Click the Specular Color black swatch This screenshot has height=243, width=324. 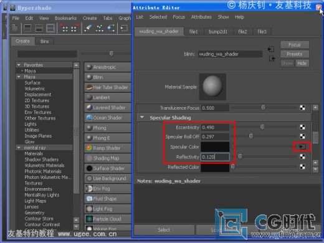pos(215,146)
